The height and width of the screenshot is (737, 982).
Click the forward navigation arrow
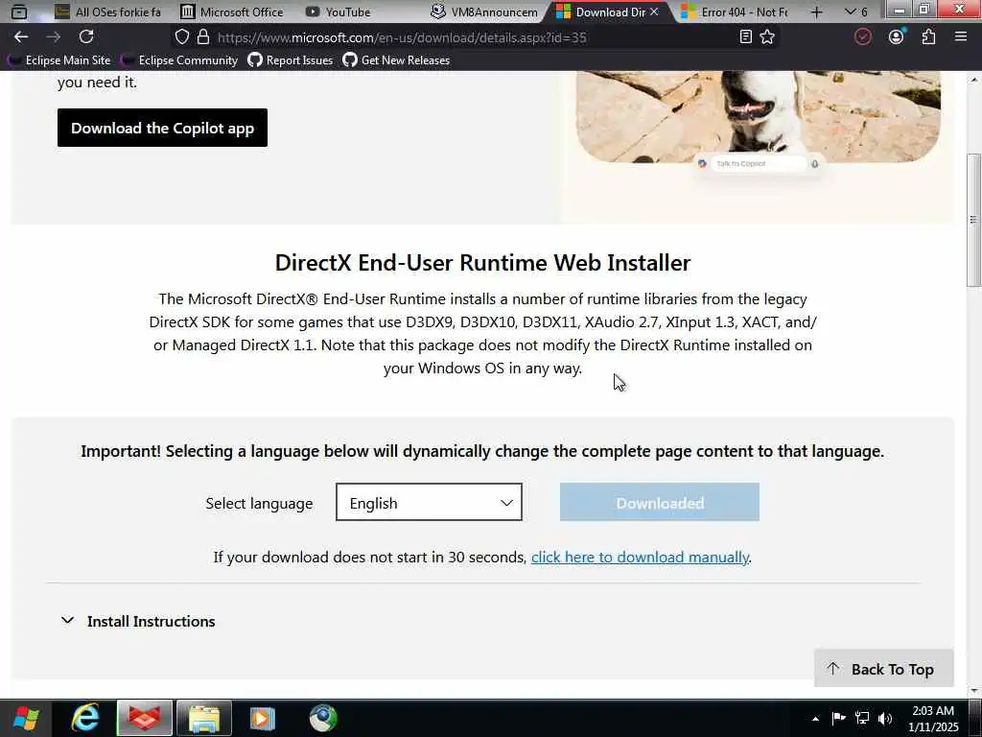click(x=54, y=37)
